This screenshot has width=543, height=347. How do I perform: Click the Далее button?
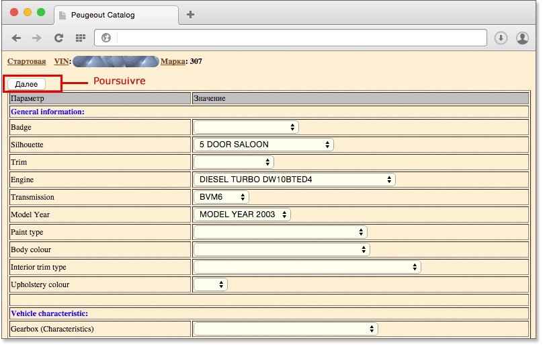[26, 84]
